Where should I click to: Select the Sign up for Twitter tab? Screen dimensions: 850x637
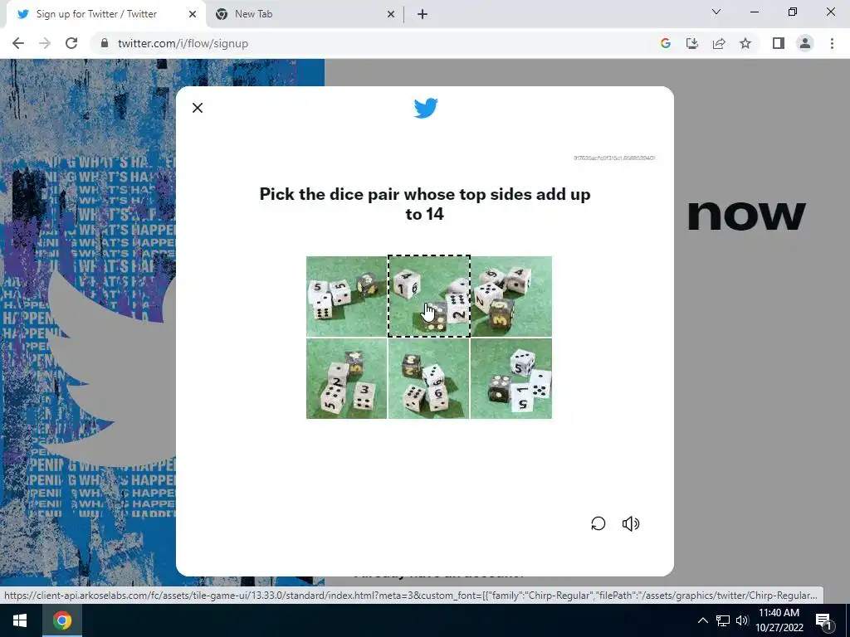pos(105,14)
